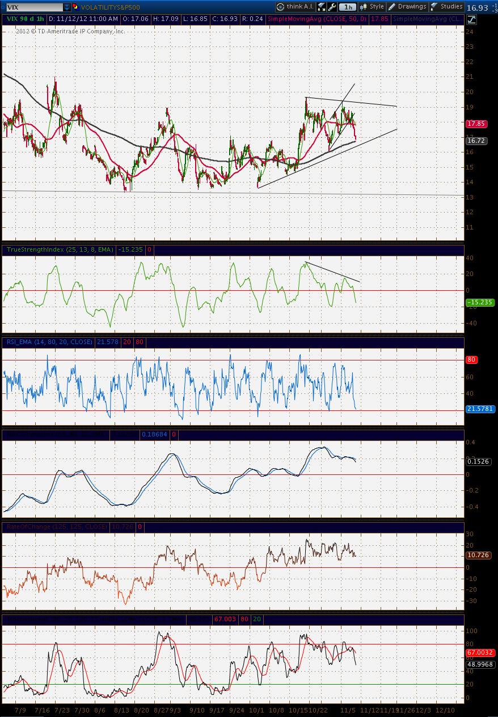498x717 pixels.
Task: Click the L: 16.85 low value
Action: click(x=195, y=19)
